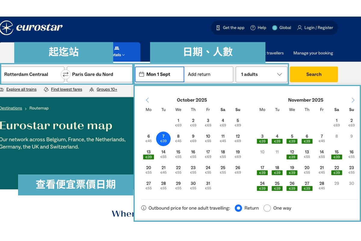Viewport: 361px width, 241px height.
Task: Click Login / Register
Action: click(x=315, y=28)
